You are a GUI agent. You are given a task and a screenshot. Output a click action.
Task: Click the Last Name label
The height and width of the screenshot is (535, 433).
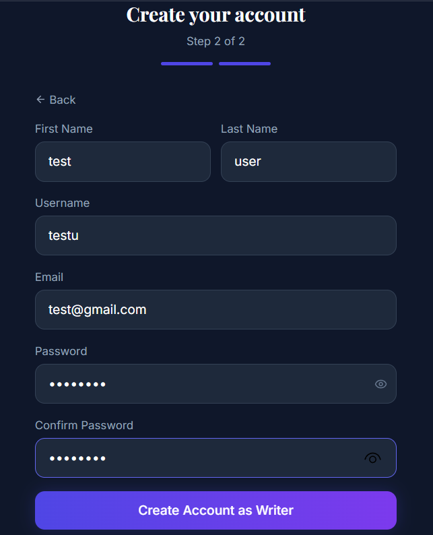[x=249, y=129]
